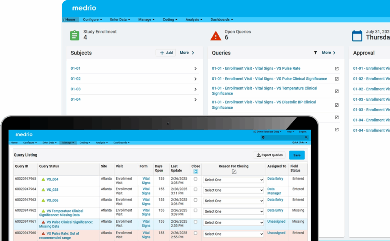Click the blue Save button
Image resolution: width=390 pixels, height=241 pixels.
297,155
